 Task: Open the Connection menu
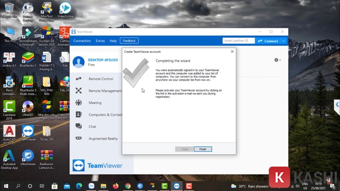pyautogui.click(x=82, y=41)
